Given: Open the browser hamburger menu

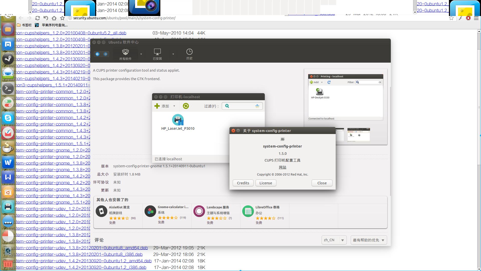Looking at the screenshot, I should pos(476,18).
